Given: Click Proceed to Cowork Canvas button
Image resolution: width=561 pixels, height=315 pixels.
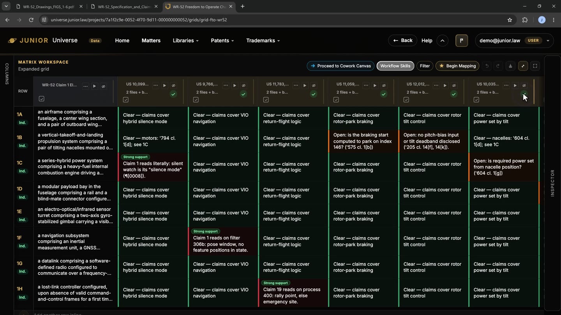Looking at the screenshot, I should point(340,66).
